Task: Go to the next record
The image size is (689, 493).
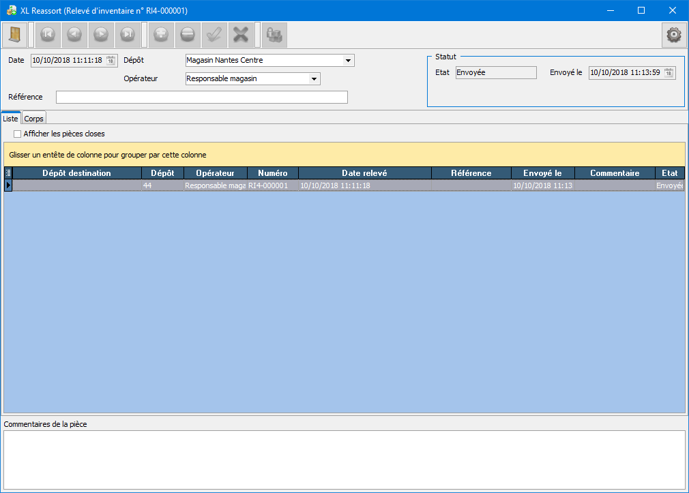Action: coord(101,34)
